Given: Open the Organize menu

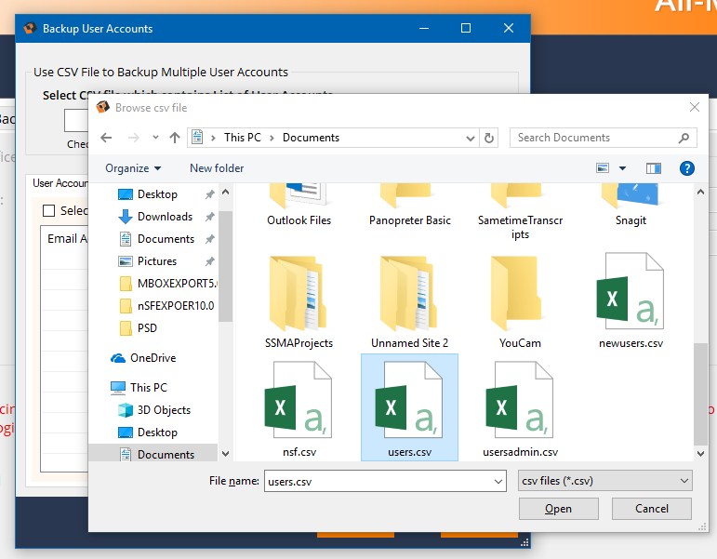Looking at the screenshot, I should 133,168.
